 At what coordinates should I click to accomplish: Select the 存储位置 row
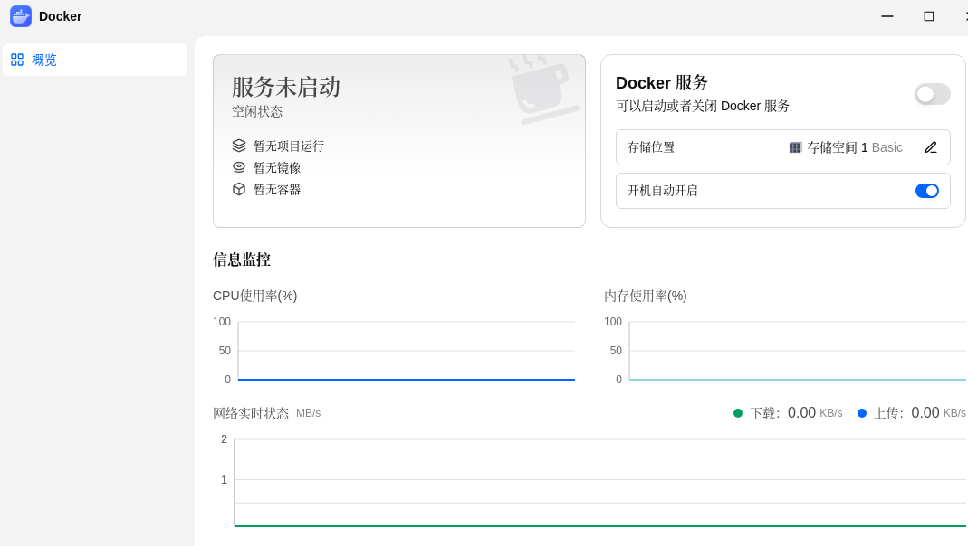coord(782,147)
